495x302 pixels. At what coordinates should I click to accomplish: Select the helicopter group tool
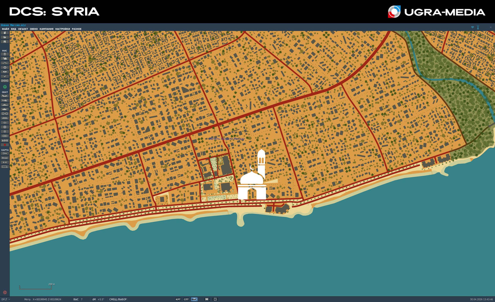pyautogui.click(x=5, y=100)
